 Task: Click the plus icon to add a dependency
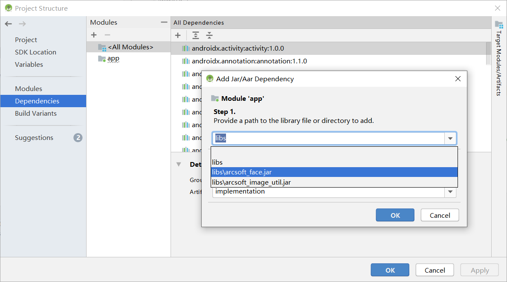click(x=178, y=35)
